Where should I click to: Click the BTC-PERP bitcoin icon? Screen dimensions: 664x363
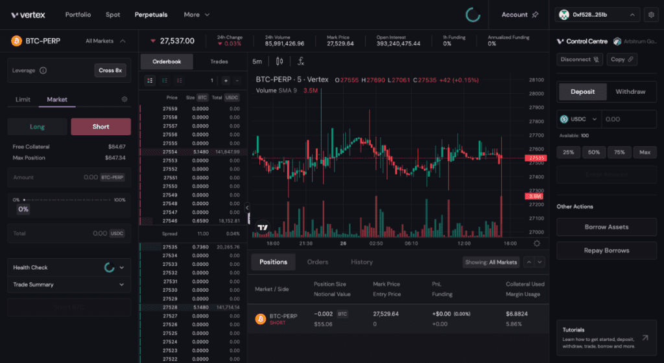point(16,41)
